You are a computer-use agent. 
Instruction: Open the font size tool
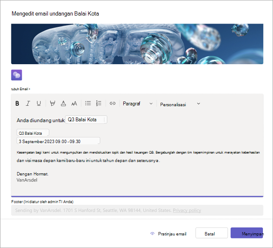(x=74, y=103)
